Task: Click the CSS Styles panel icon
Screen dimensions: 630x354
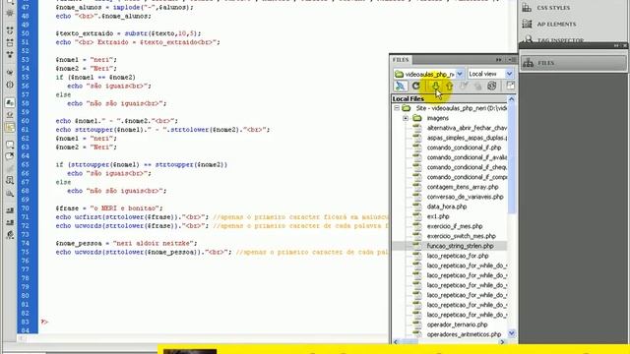Action: [x=527, y=8]
